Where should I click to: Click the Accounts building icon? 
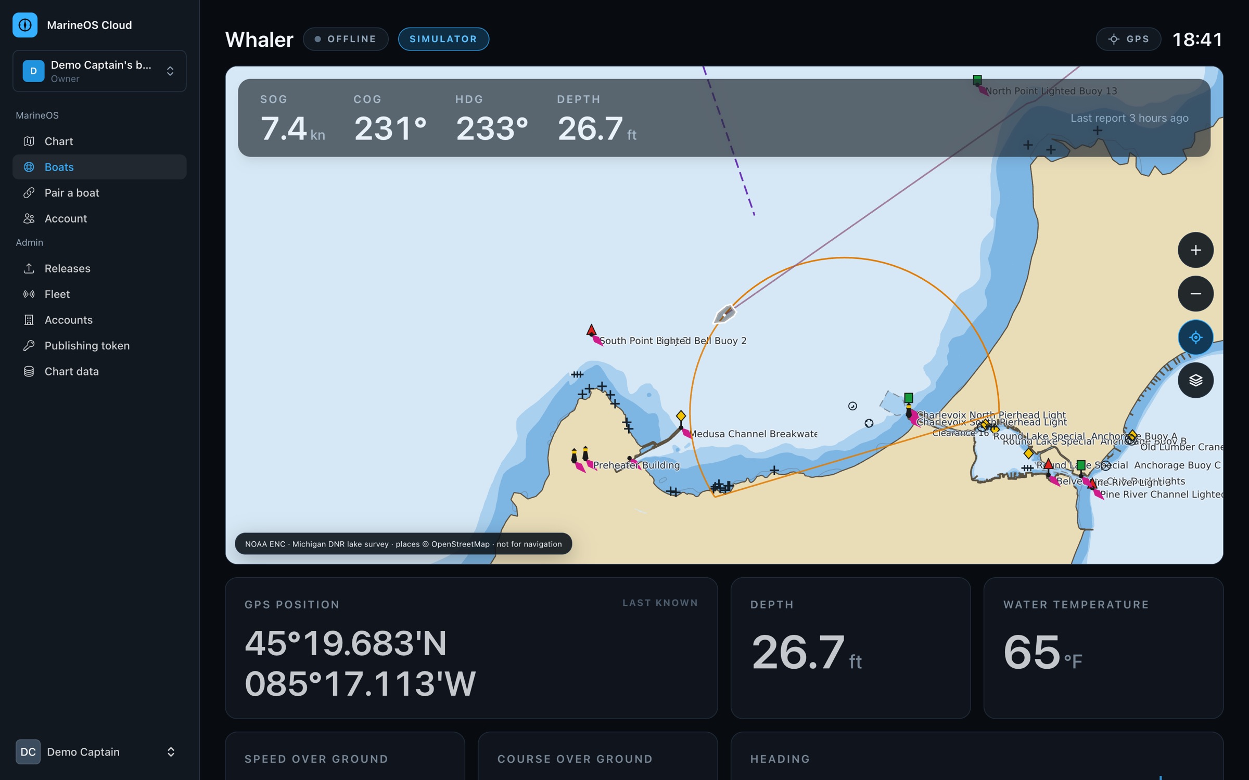click(29, 320)
